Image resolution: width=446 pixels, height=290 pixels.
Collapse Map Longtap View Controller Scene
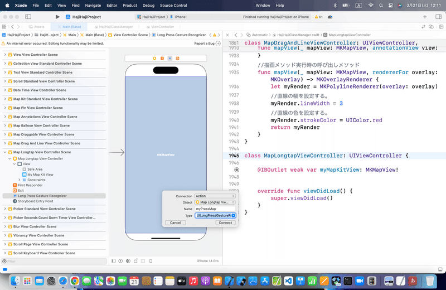click(x=5, y=152)
